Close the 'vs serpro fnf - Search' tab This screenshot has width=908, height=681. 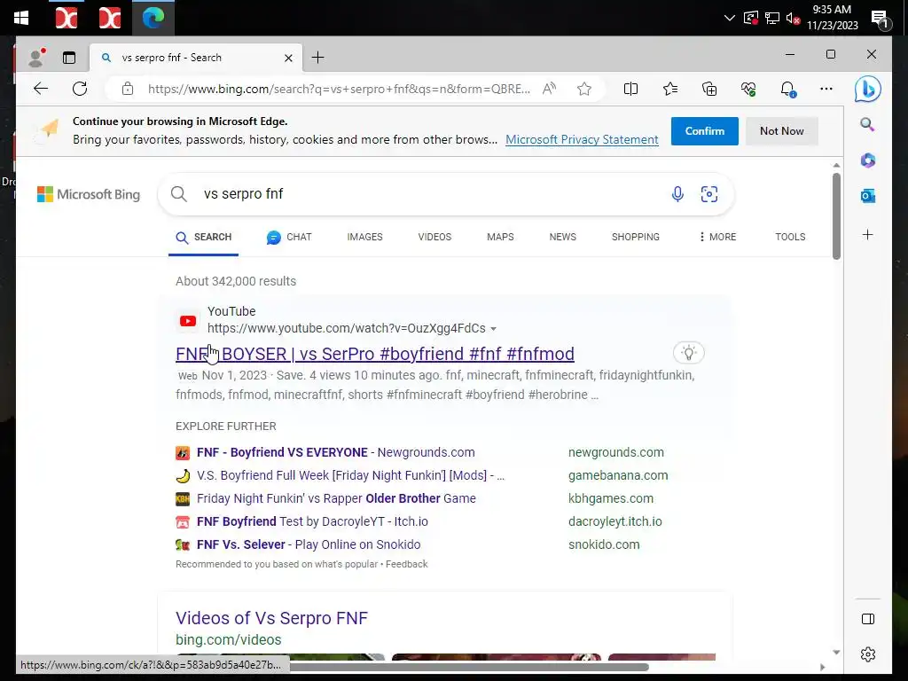pos(288,58)
